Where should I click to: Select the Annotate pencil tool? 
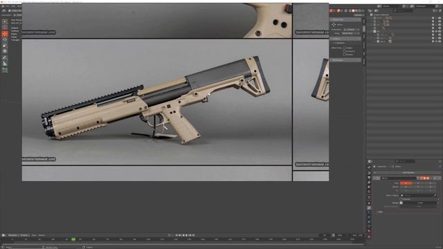point(5,57)
